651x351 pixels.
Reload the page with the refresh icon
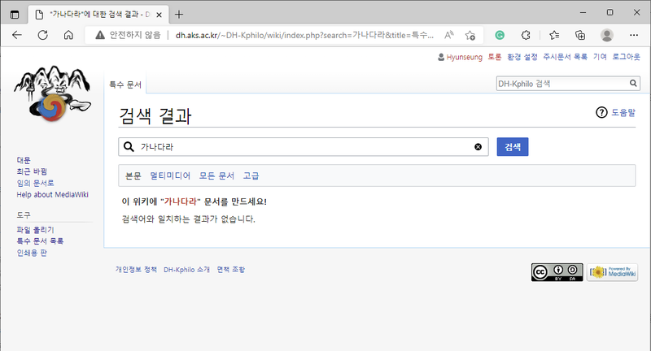point(43,35)
